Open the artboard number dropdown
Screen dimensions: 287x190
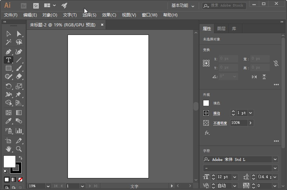(82, 186)
